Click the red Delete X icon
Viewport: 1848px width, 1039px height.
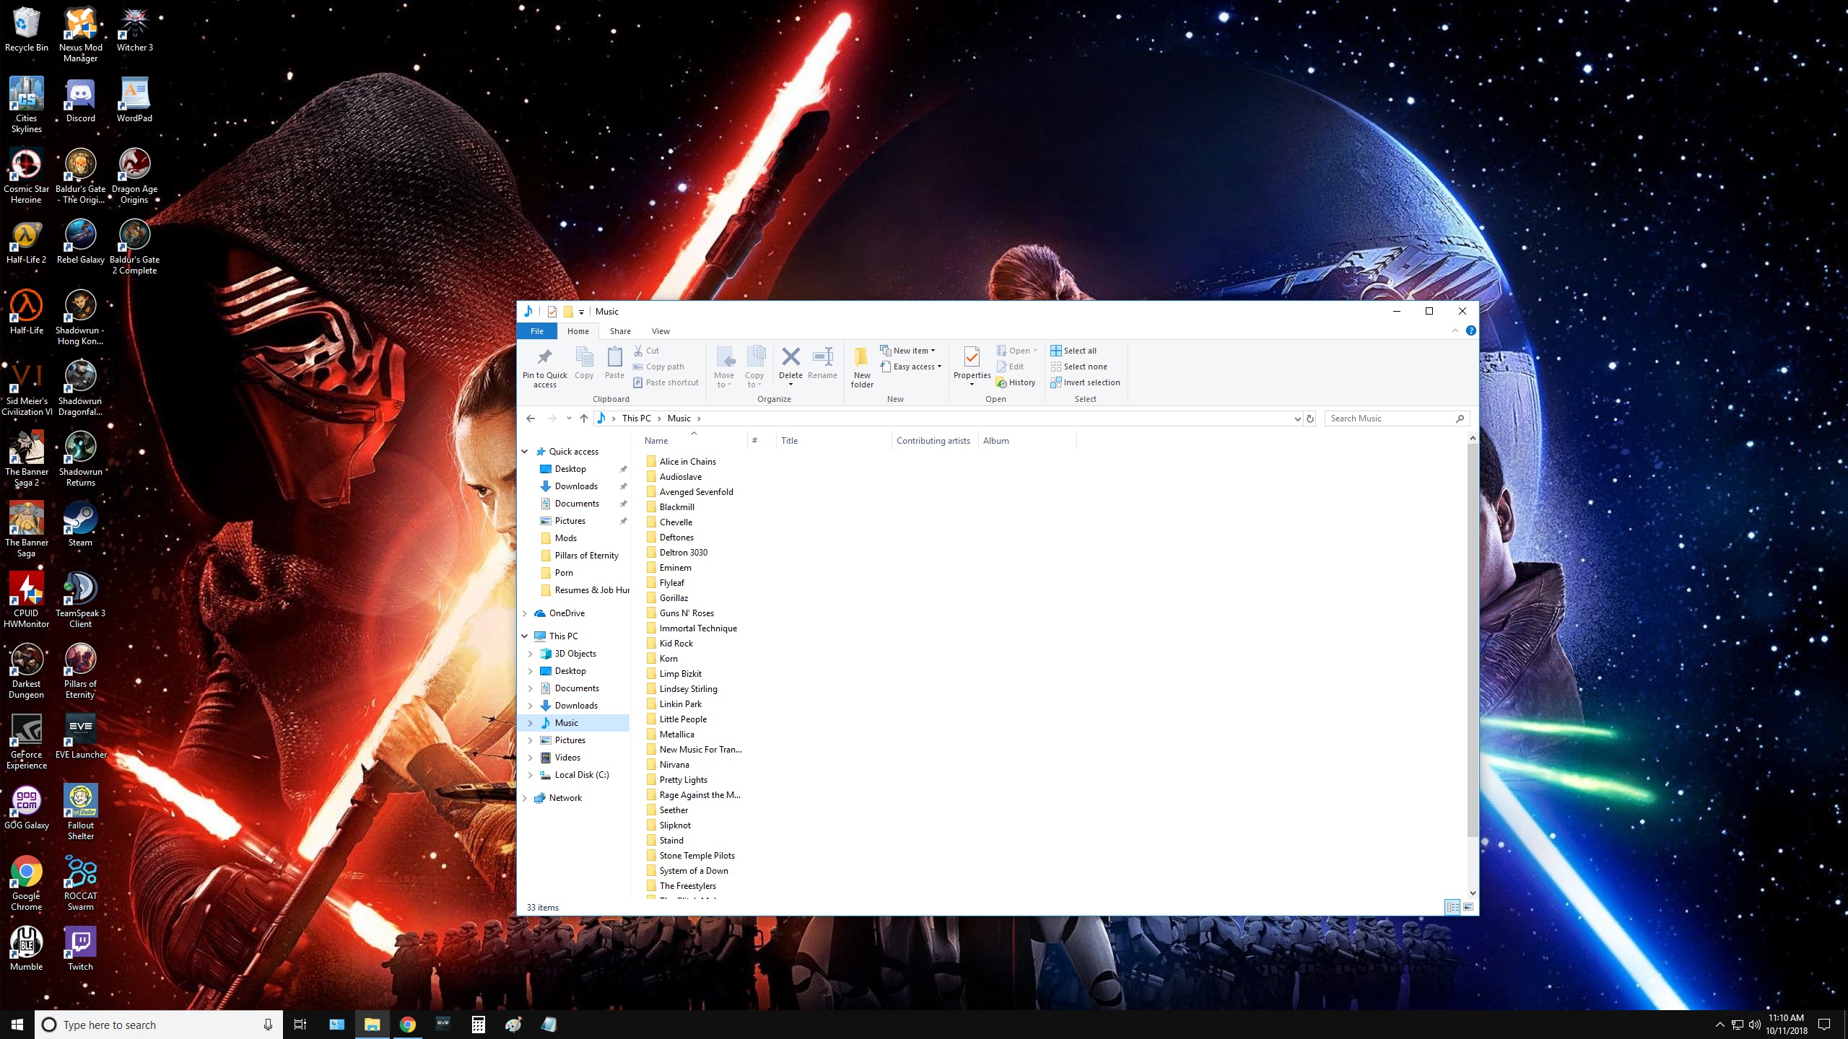coord(790,356)
